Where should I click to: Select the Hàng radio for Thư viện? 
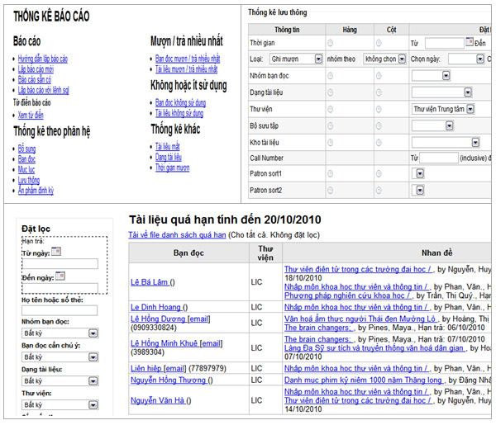[331, 108]
